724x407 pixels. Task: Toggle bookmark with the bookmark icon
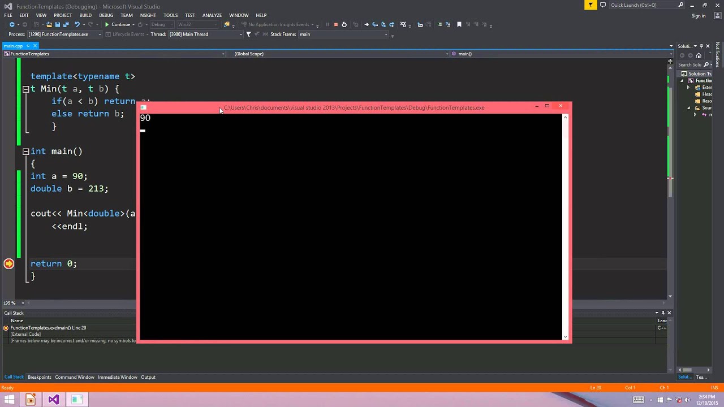(x=459, y=24)
